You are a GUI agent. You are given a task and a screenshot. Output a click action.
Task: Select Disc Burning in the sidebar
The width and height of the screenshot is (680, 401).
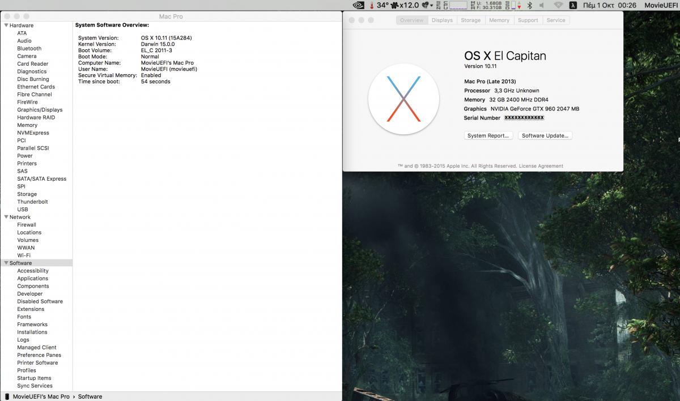pos(33,79)
